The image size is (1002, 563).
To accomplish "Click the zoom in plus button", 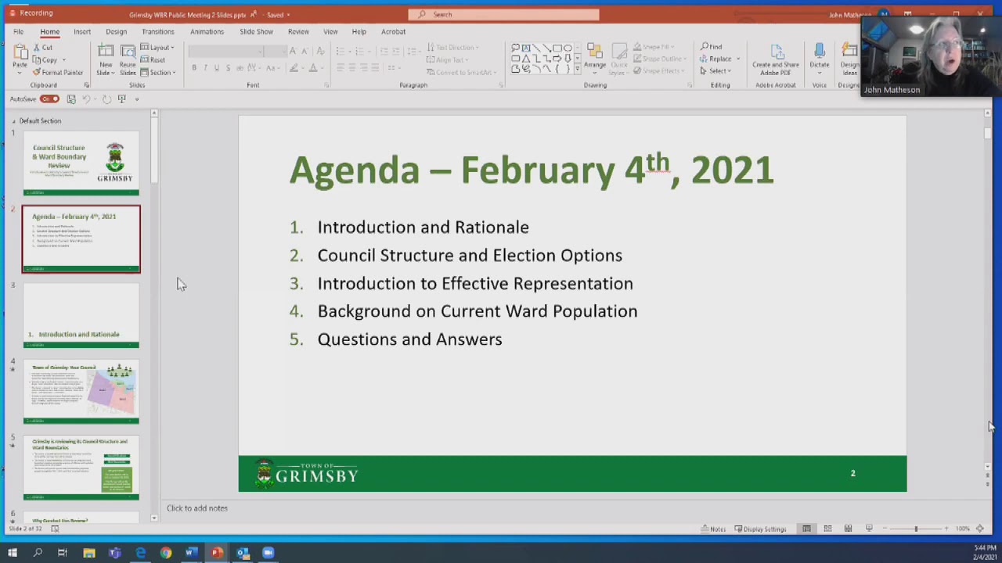I will point(946,529).
